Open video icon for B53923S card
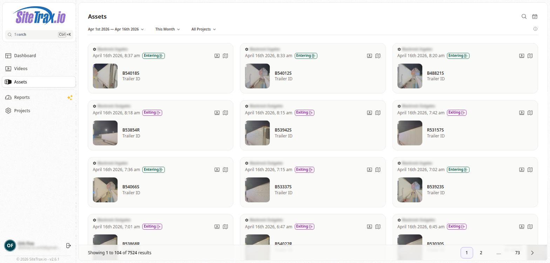The image size is (550, 263). pyautogui.click(x=522, y=170)
